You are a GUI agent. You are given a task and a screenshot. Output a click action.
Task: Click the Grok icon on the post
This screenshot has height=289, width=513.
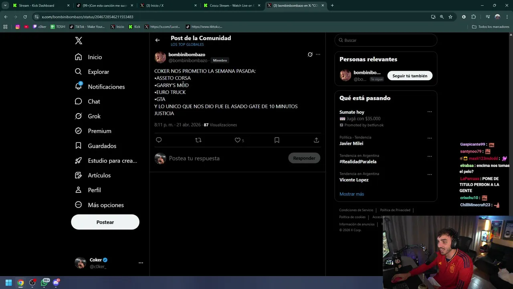point(310,55)
